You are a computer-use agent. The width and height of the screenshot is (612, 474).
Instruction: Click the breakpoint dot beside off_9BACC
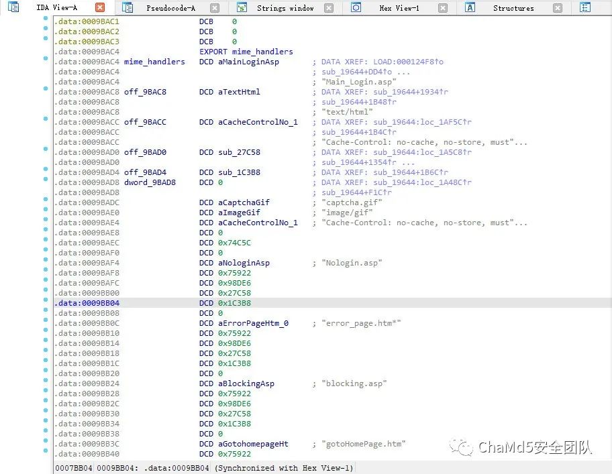46,119
